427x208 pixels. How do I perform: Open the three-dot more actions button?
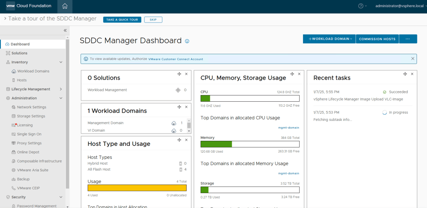(x=408, y=39)
